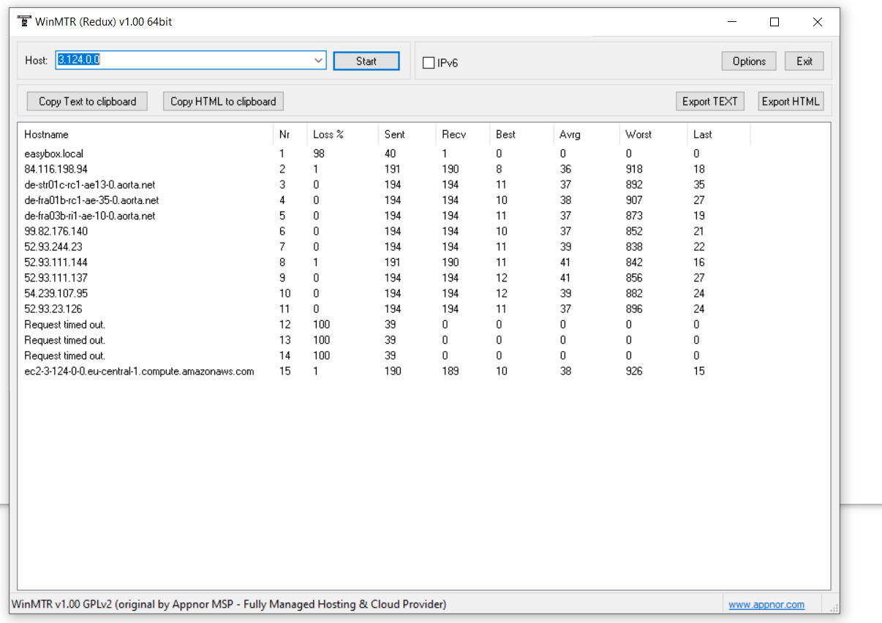Copy HTML to clipboard
882x623 pixels.
tap(223, 102)
